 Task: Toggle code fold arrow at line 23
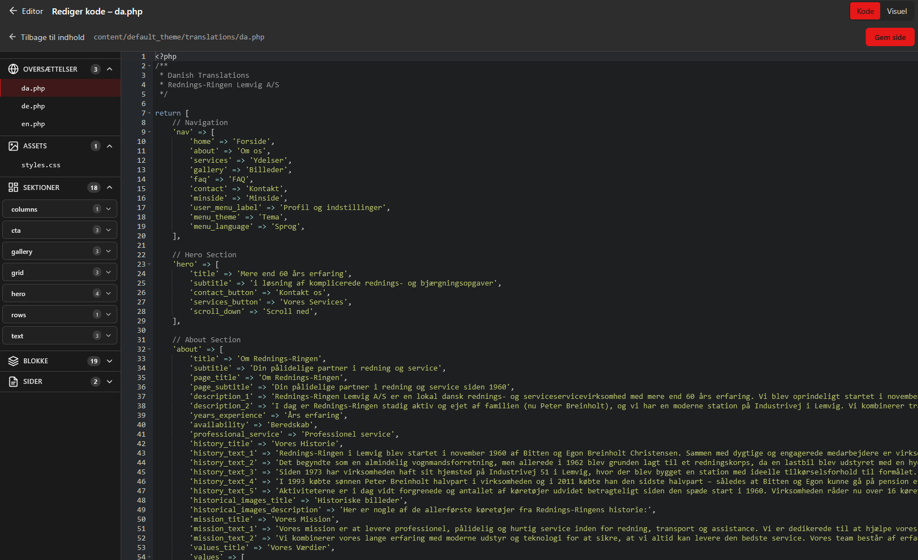coord(150,264)
